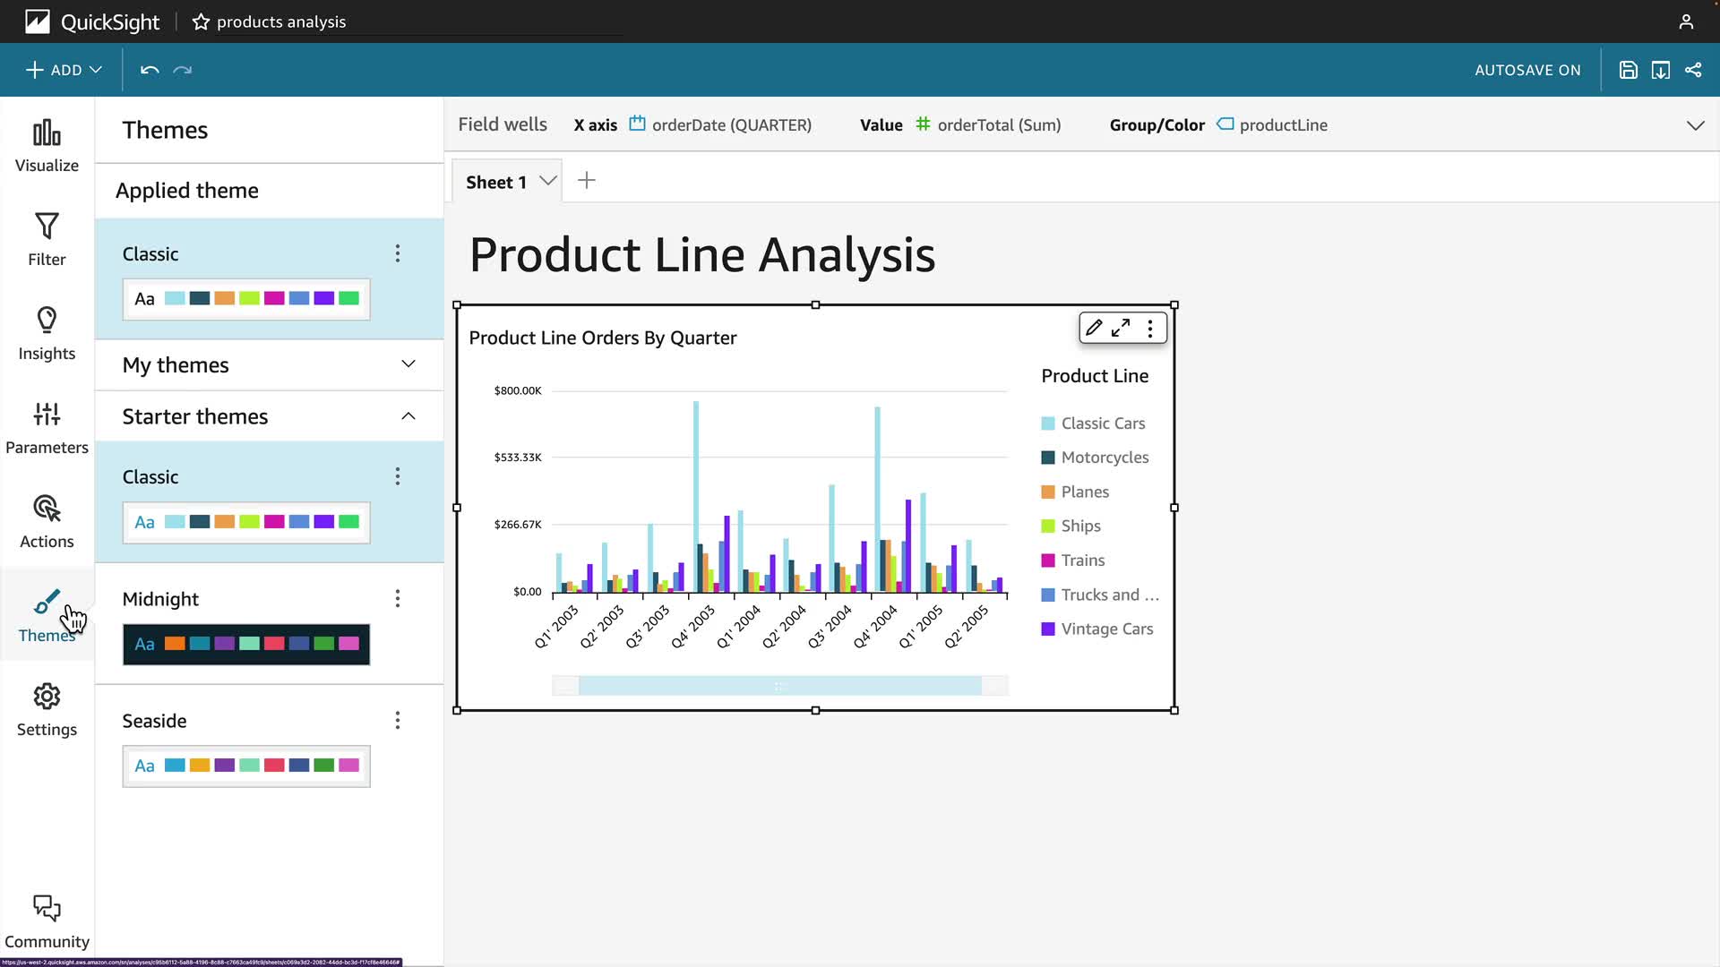
Task: Click the undo arrow icon
Action: tap(150, 70)
